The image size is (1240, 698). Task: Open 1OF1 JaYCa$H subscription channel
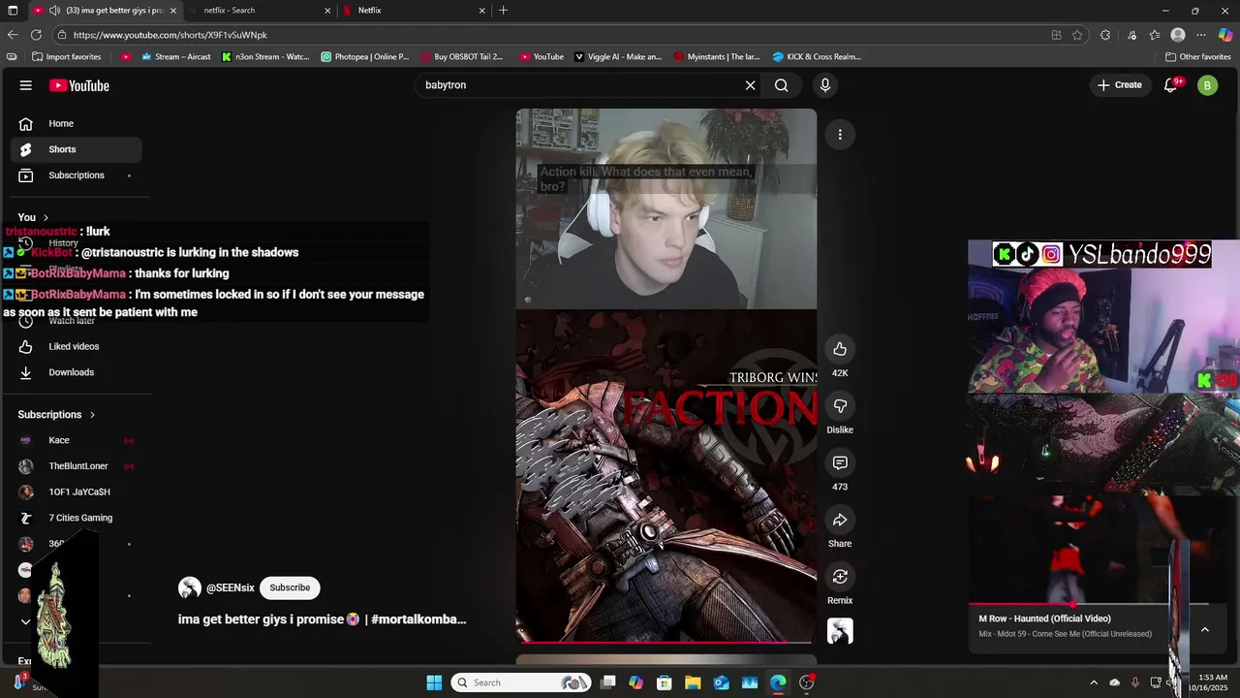[x=77, y=492]
